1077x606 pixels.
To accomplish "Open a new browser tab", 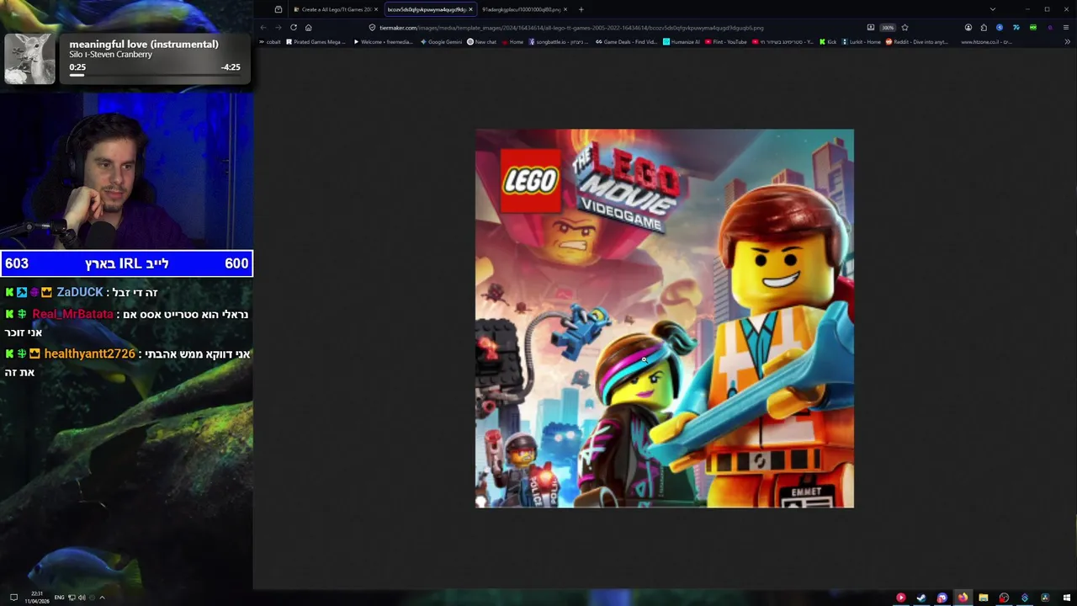I will pyautogui.click(x=581, y=9).
